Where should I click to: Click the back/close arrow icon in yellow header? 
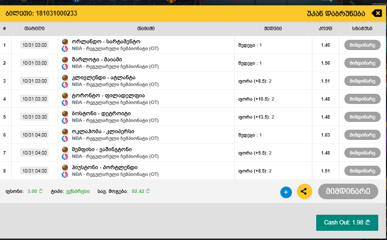coord(377,13)
